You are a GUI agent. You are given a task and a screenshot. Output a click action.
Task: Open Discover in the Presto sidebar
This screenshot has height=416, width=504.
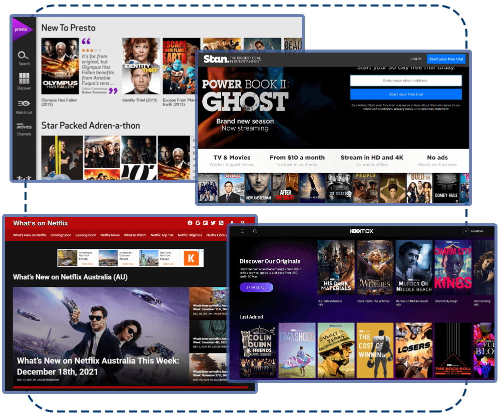pyautogui.click(x=24, y=81)
